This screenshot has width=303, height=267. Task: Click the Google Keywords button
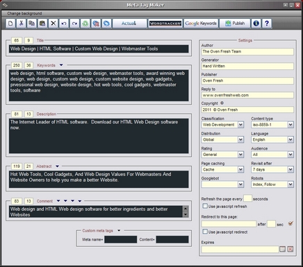(x=201, y=24)
